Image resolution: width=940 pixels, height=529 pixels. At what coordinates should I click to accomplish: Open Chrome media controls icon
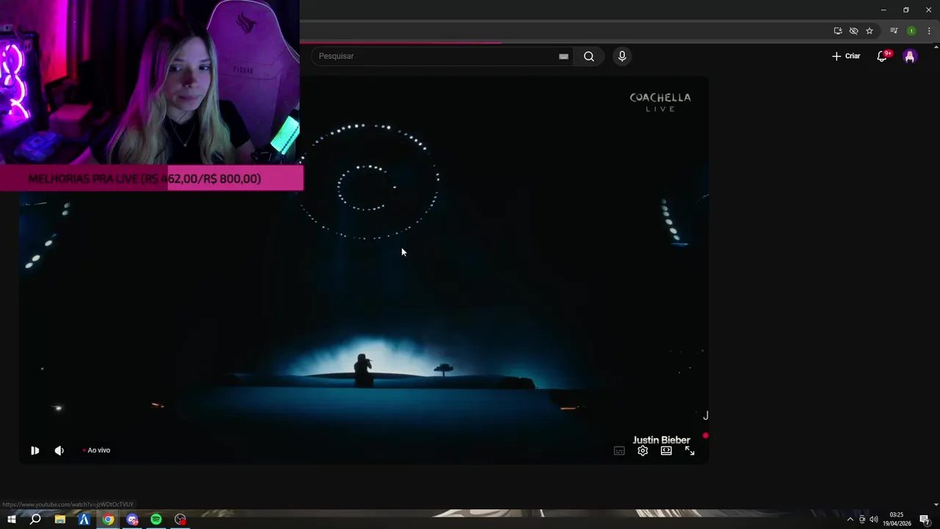click(894, 31)
